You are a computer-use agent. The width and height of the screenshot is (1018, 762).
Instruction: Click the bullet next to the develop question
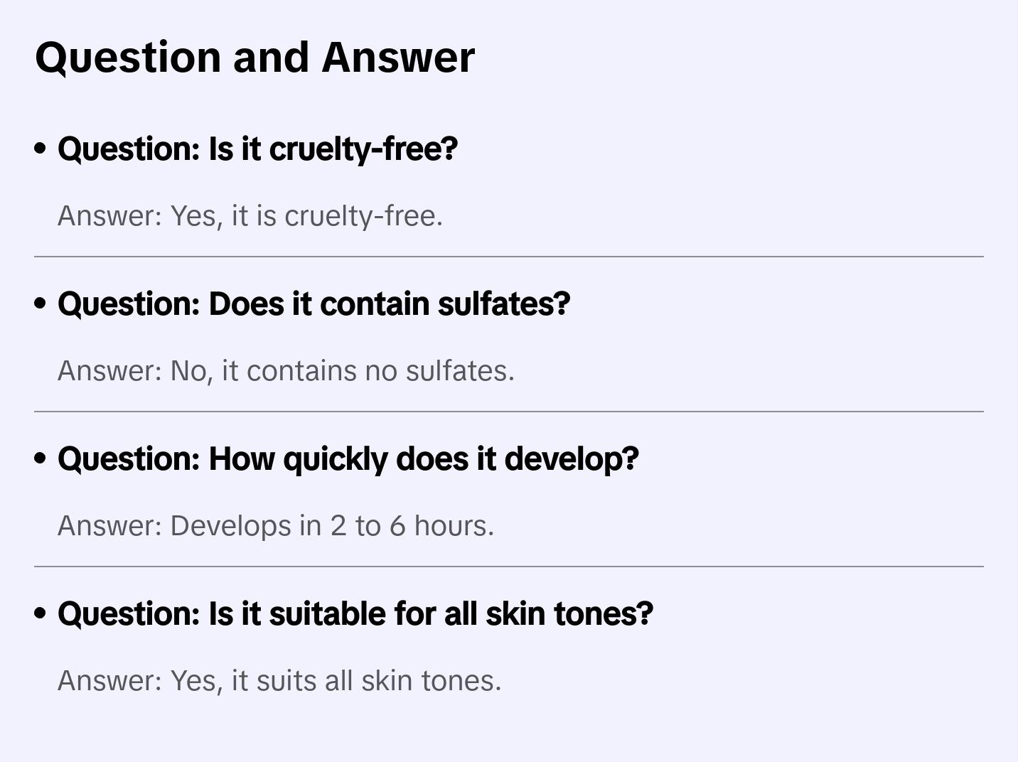pos(41,458)
